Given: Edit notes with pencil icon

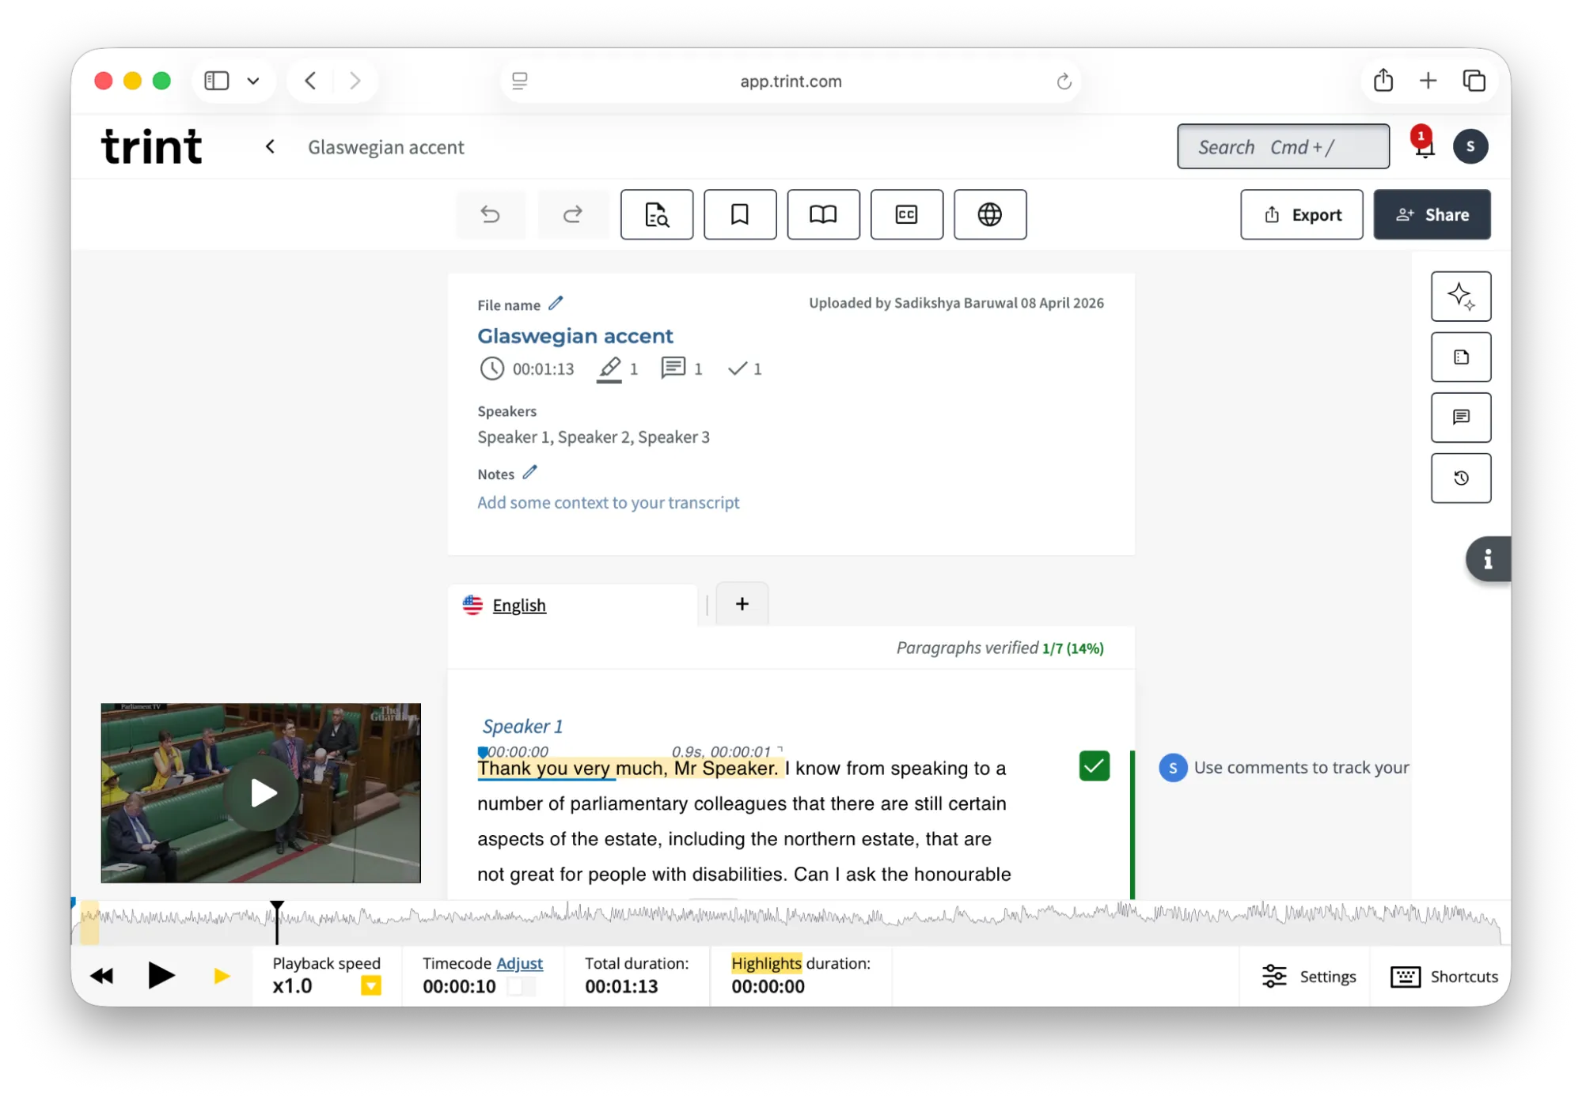Looking at the screenshot, I should point(529,472).
